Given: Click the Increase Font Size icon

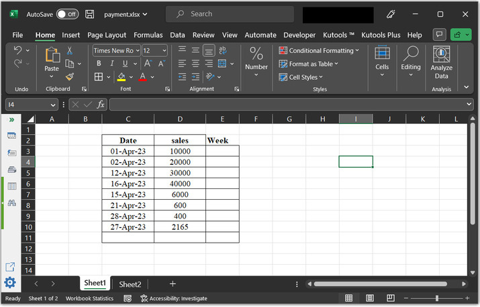Looking at the screenshot, I should coord(150,64).
